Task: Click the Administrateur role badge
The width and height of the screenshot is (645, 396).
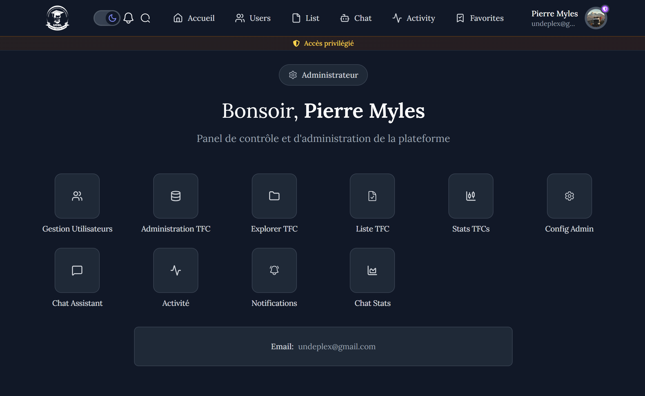Action: [x=323, y=75]
